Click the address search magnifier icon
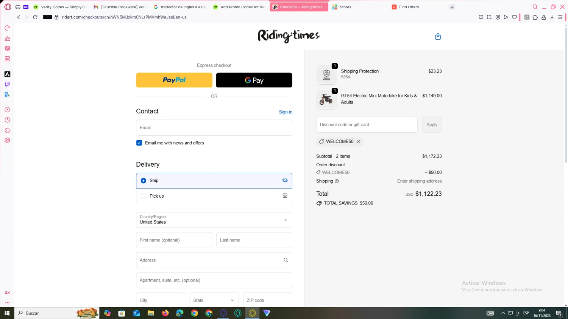 (286, 260)
